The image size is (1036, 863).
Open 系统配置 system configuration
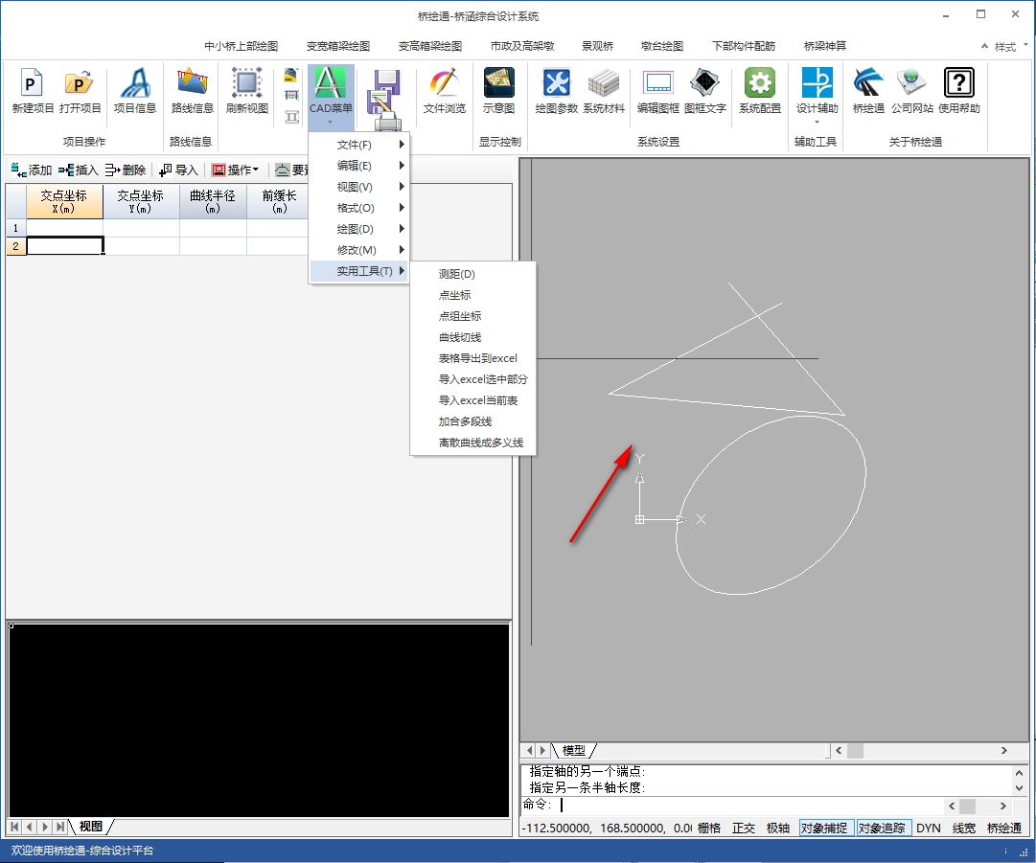pos(760,90)
